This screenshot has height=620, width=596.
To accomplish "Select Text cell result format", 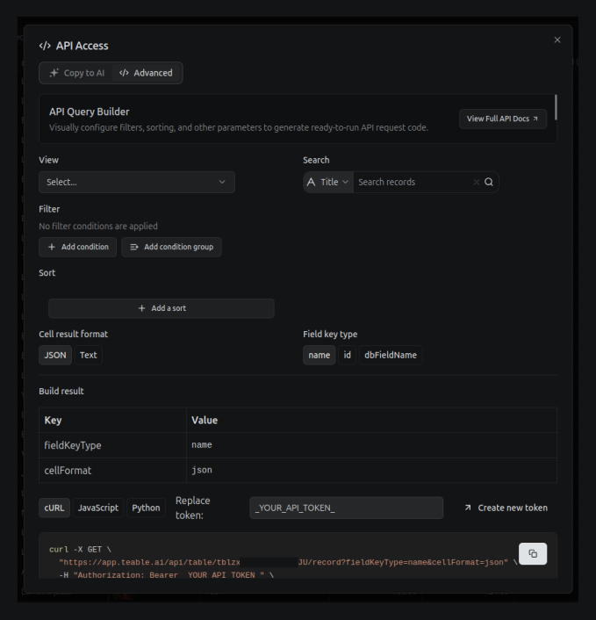I will click(88, 355).
